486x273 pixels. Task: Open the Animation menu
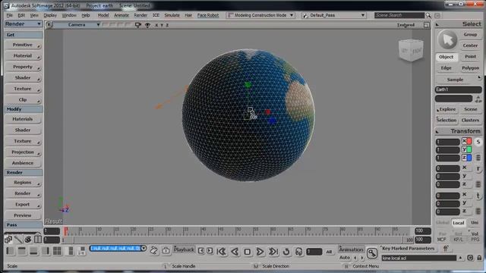351,249
